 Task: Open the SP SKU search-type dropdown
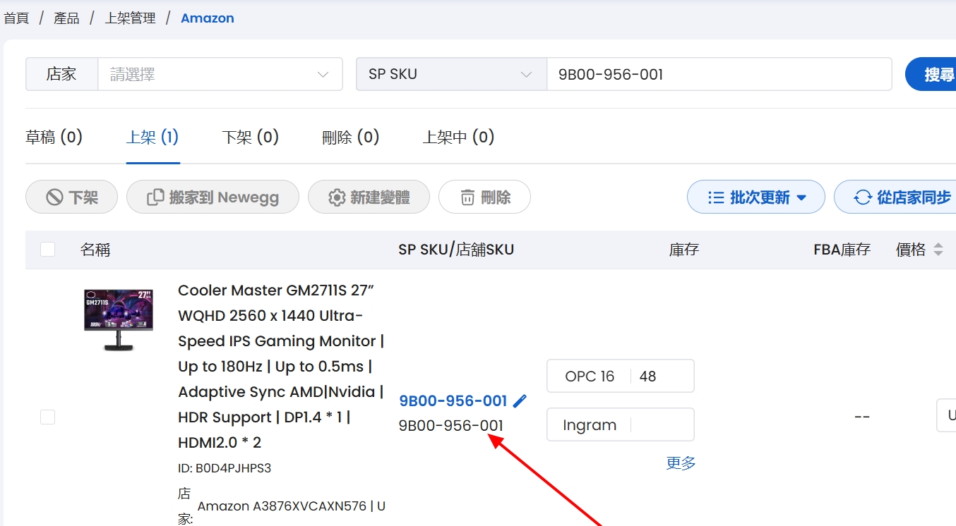tap(451, 74)
